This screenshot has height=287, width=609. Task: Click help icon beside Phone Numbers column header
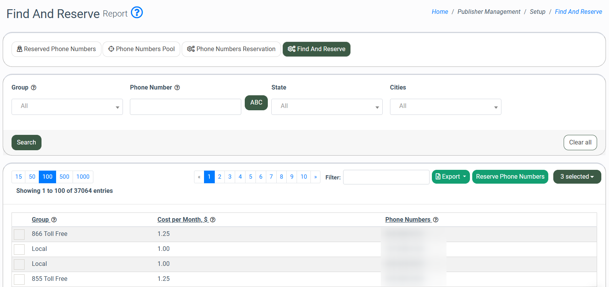click(x=436, y=220)
